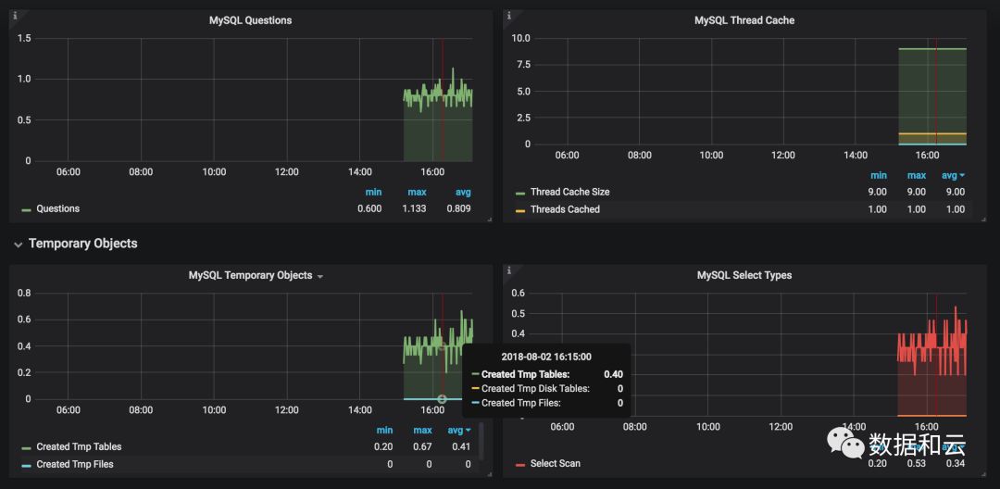Click the Created Tmp Disk Tables tooltip row

coord(547,388)
